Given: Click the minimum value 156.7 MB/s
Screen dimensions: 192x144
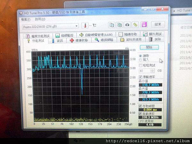Looking at the screenshot, I should (x=150, y=85).
